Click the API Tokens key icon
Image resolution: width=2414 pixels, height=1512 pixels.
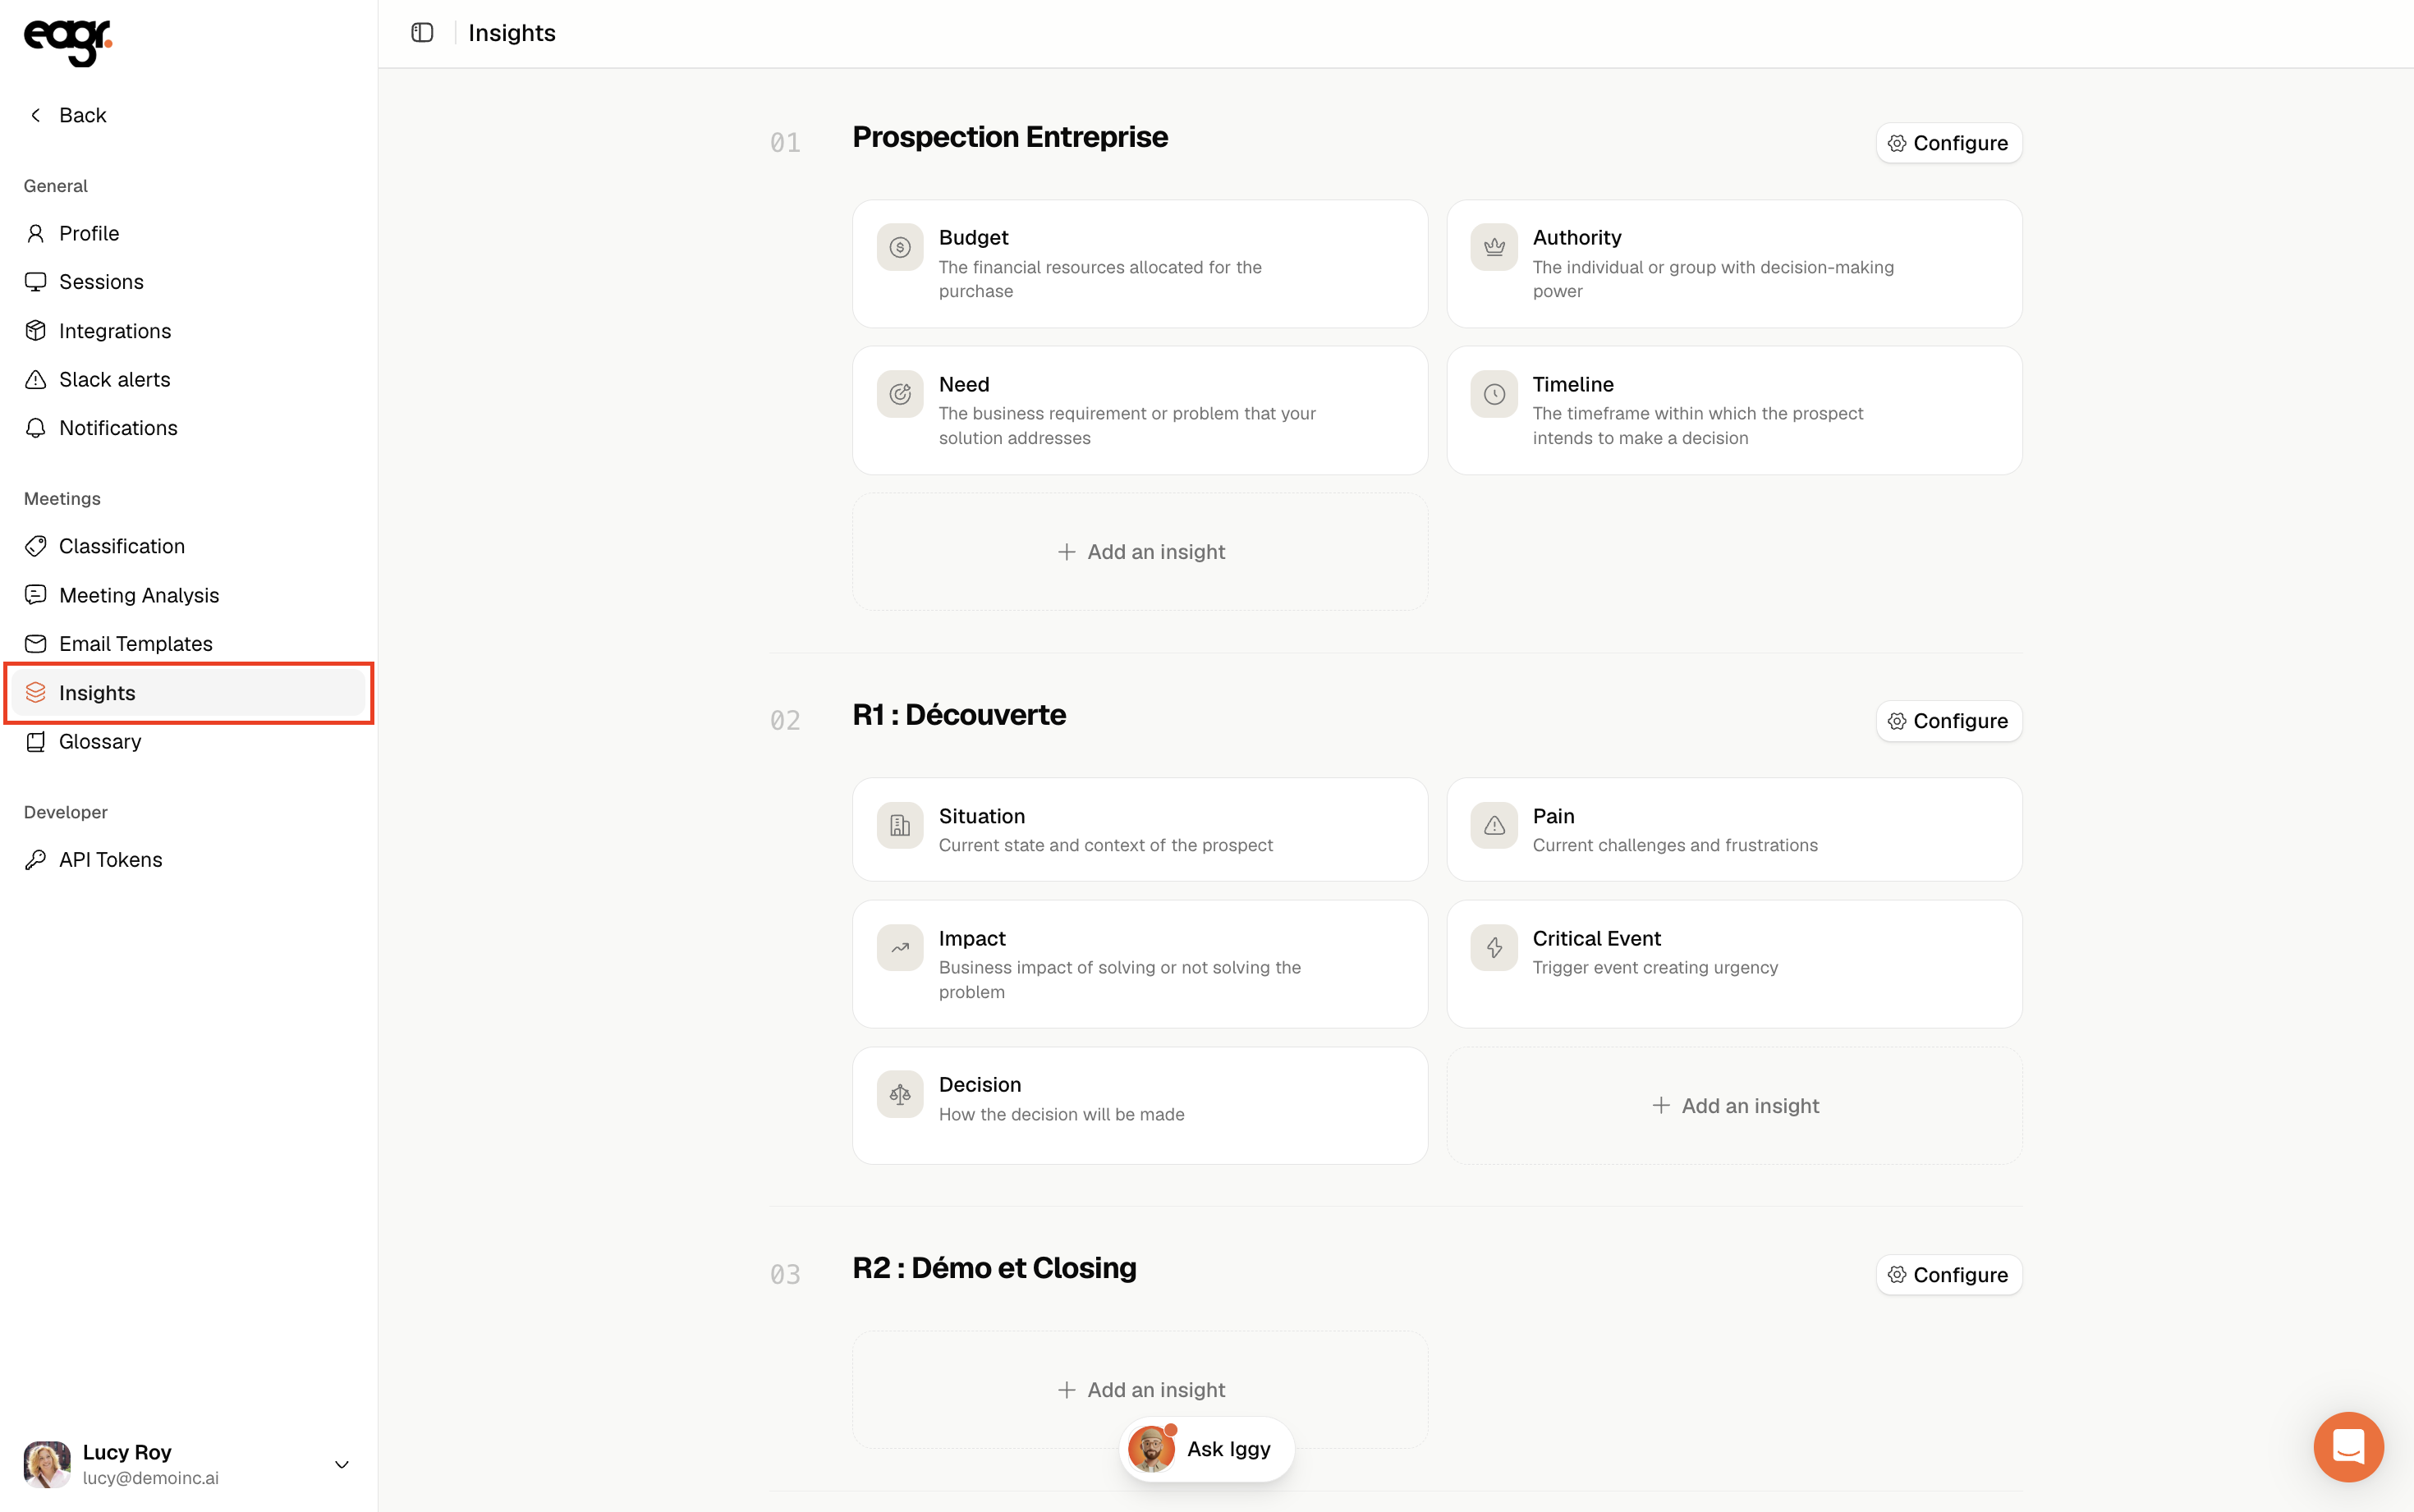(x=36, y=860)
